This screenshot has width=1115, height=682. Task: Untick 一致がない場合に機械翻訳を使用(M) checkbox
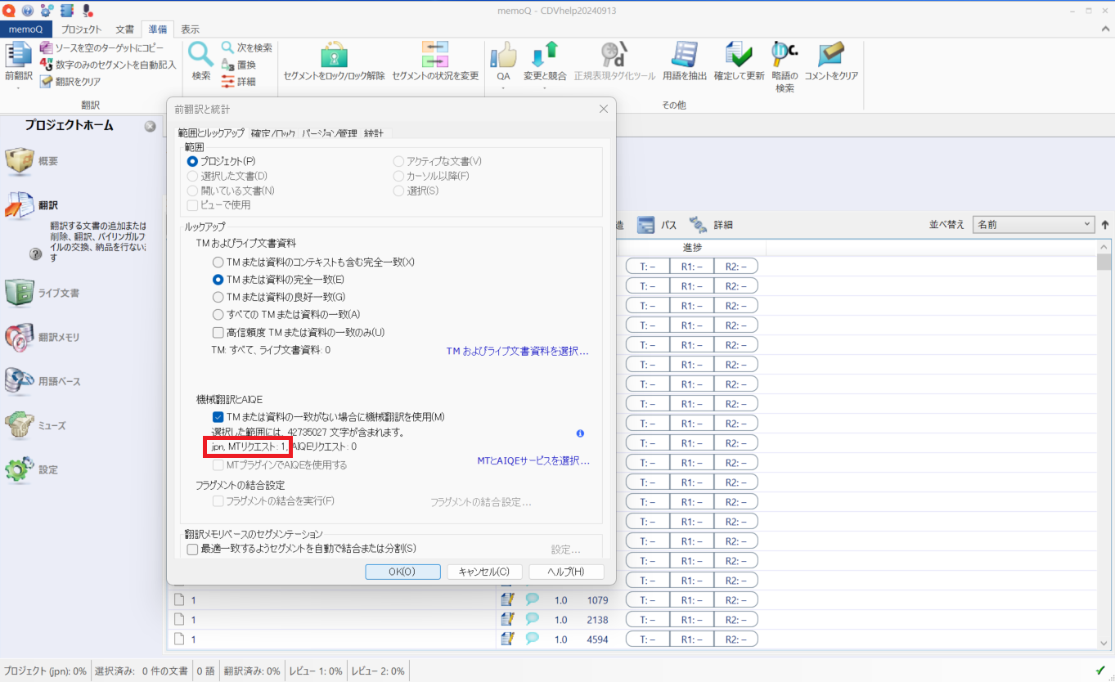(218, 417)
